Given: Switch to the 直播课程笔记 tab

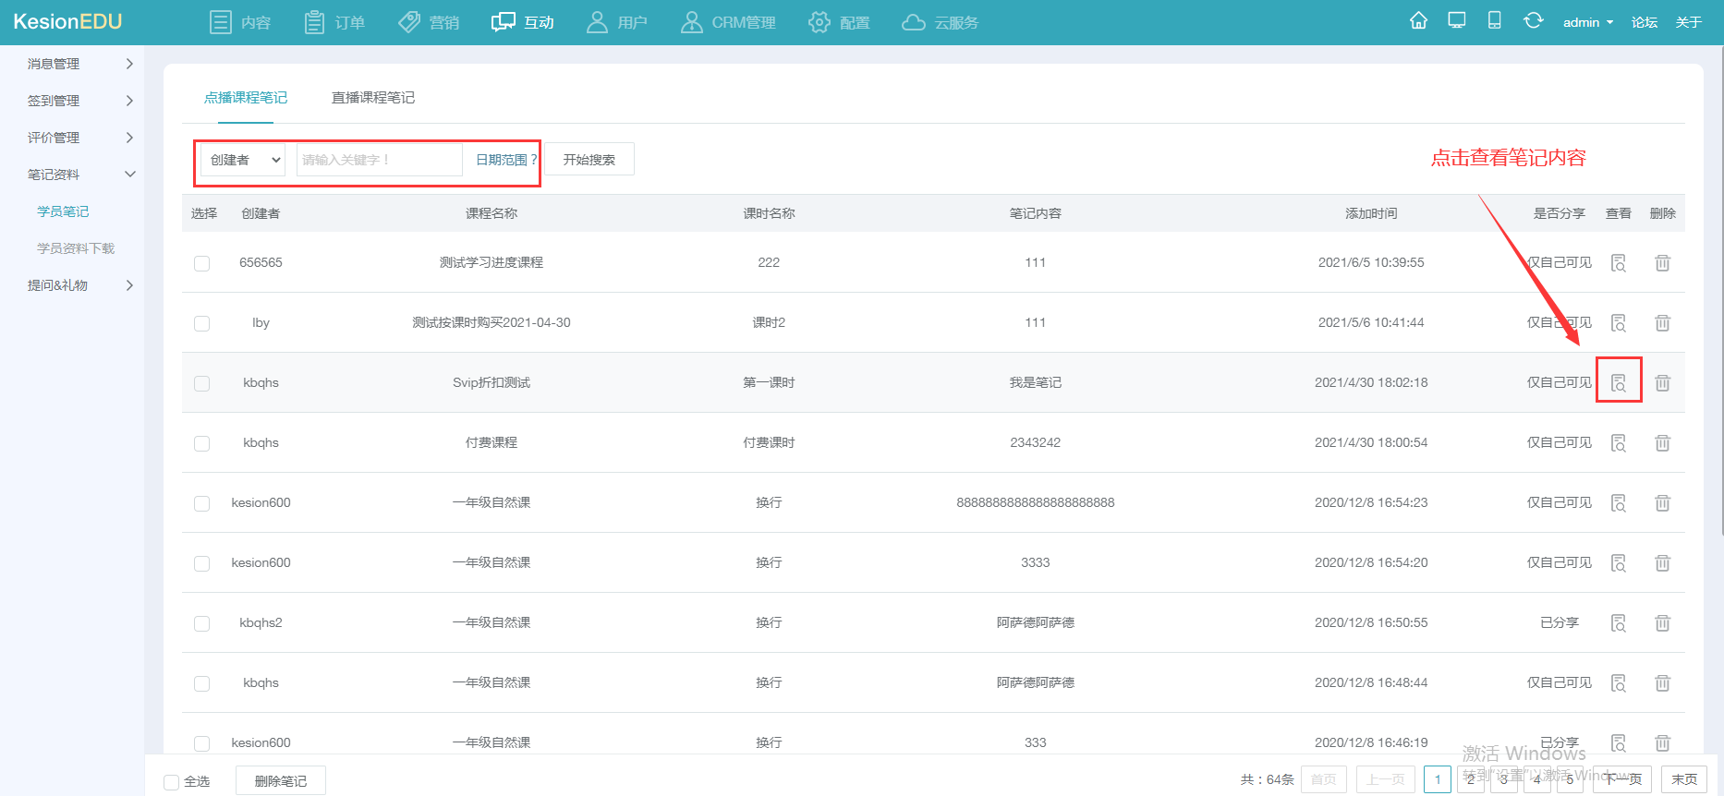Looking at the screenshot, I should (372, 98).
